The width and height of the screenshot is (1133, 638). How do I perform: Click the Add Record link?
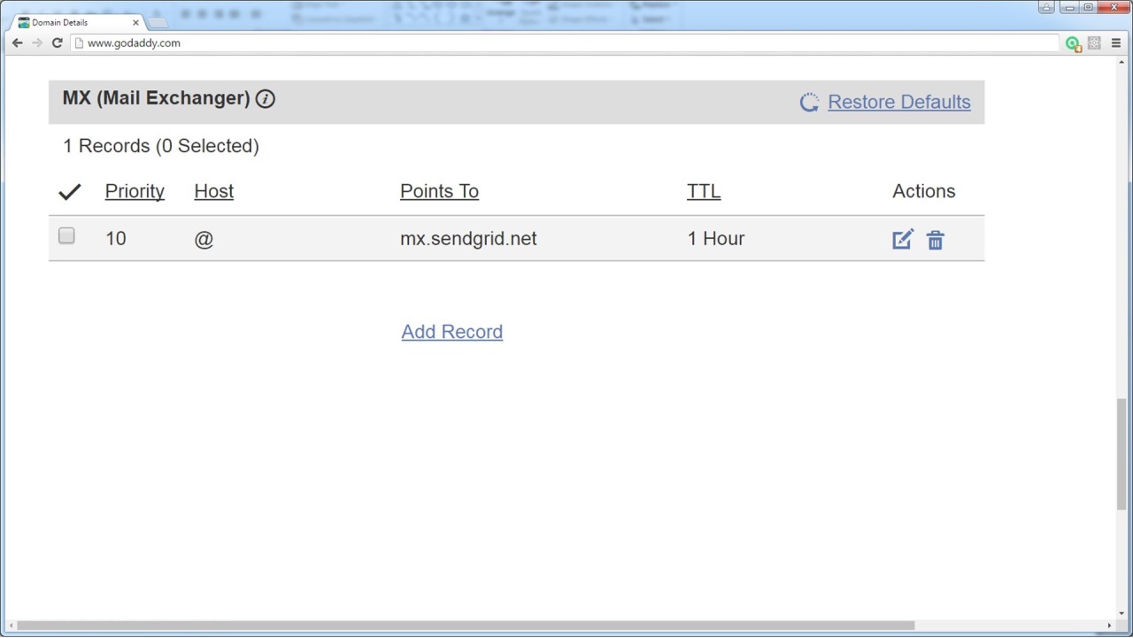click(x=452, y=332)
